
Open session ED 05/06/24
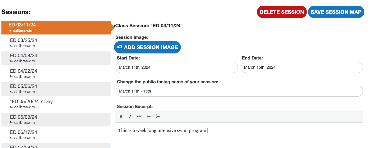(56, 89)
